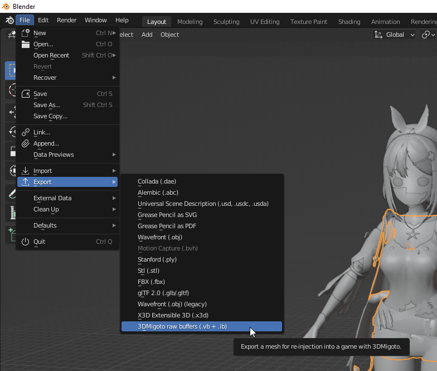The image size is (437, 371).
Task: Switch to the Texture Paint workspace tab
Action: coord(309,22)
